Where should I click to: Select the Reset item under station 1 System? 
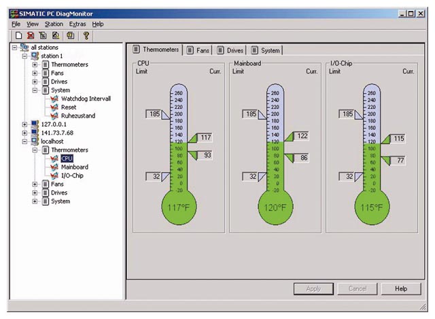[68, 107]
